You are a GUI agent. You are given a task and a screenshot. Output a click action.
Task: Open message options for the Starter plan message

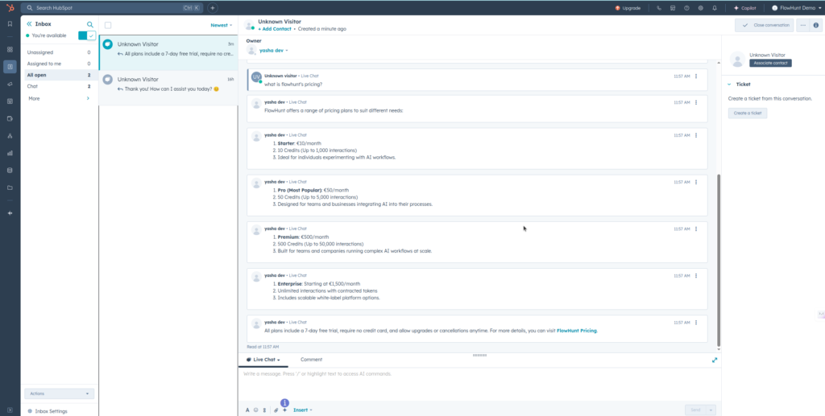(696, 135)
